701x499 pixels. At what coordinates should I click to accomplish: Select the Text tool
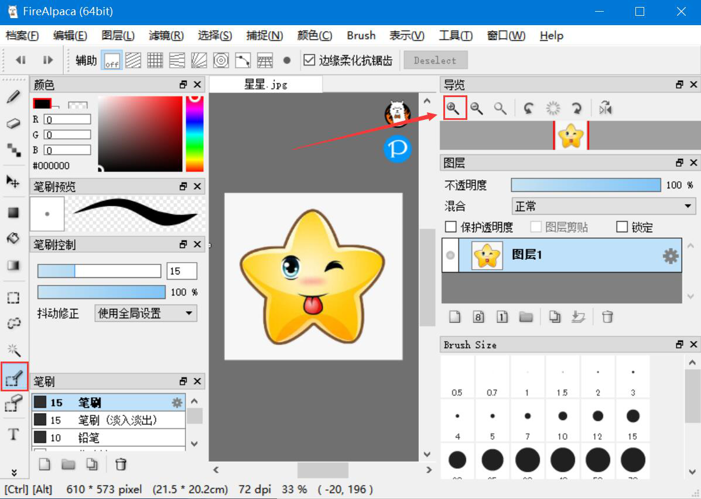[13, 435]
